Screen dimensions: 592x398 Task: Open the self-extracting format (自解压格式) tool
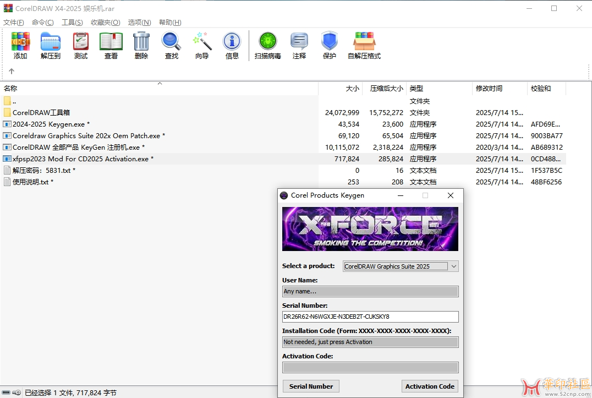(364, 41)
